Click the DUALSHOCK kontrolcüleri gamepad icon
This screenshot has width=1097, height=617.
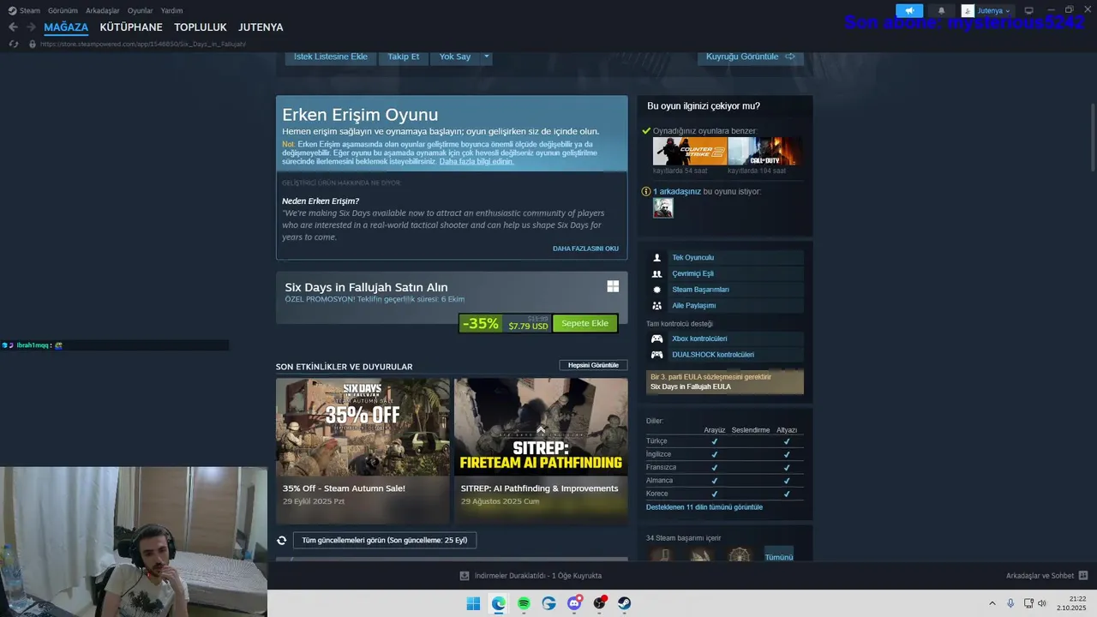(656, 355)
